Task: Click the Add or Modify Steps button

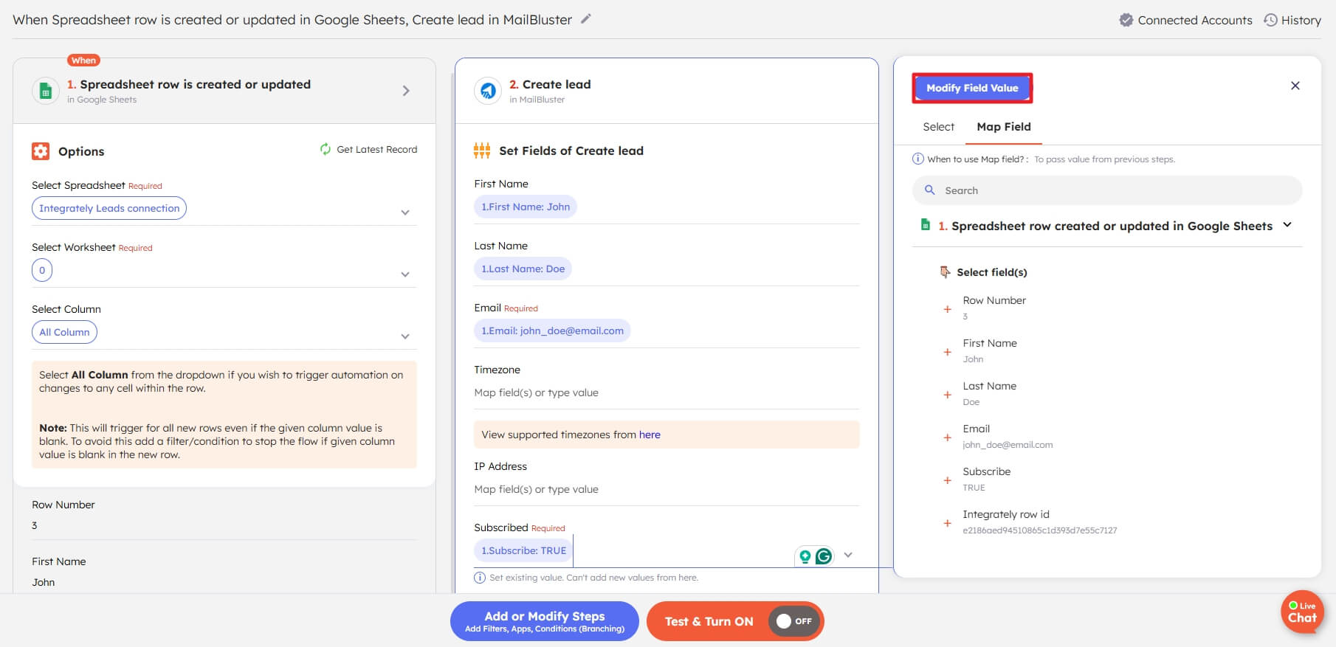Action: [544, 621]
